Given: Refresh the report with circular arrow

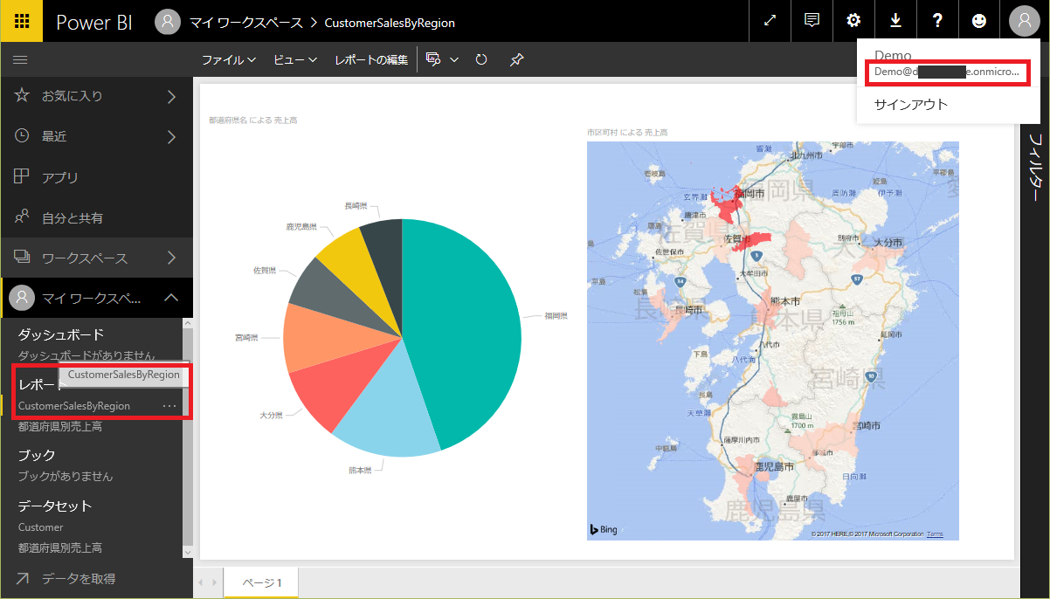Looking at the screenshot, I should 481,60.
